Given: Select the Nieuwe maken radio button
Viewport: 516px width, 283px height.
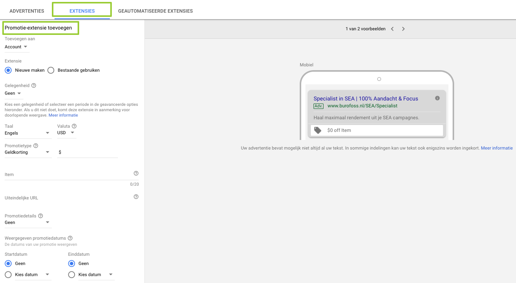Looking at the screenshot, I should click(x=8, y=70).
